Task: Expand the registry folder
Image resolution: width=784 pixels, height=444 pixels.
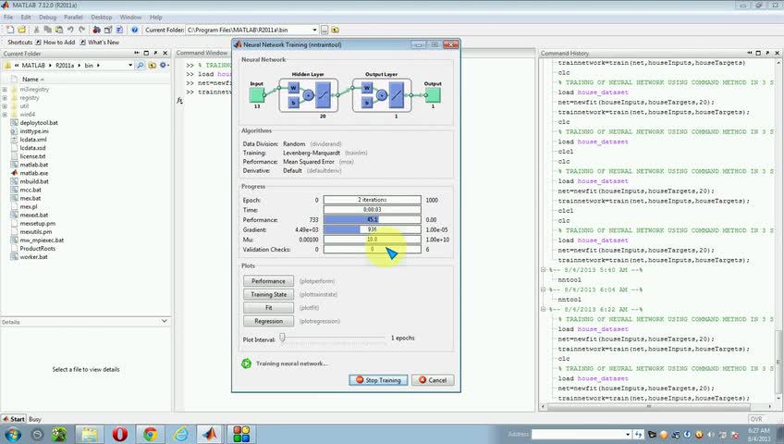Action: pos(5,98)
